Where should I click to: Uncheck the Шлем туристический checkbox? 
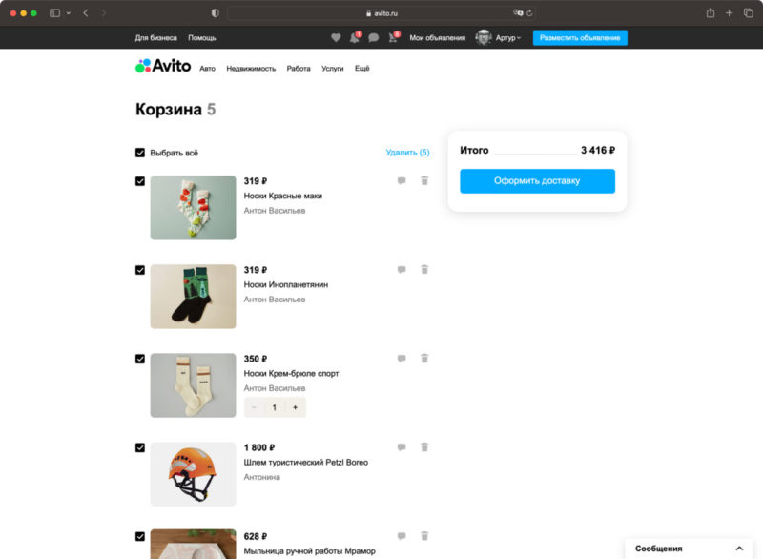point(140,447)
